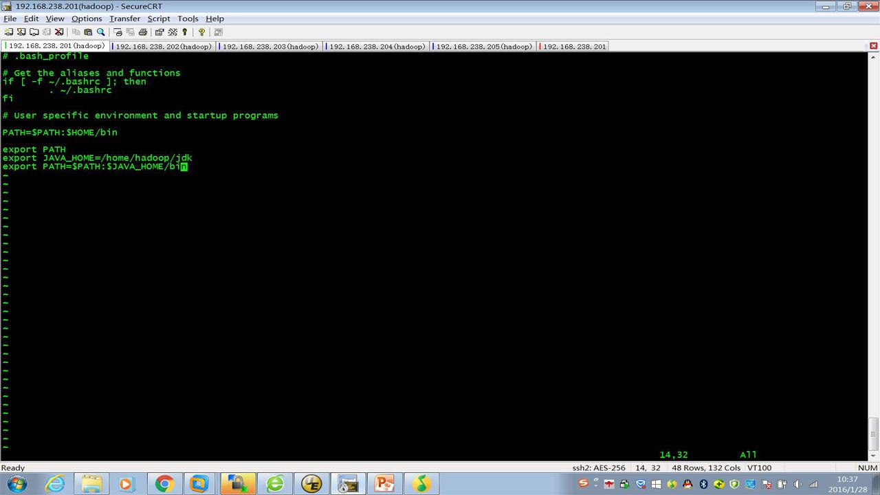The image size is (880, 495).
Task: Open the View menu
Action: pyautogui.click(x=55, y=19)
